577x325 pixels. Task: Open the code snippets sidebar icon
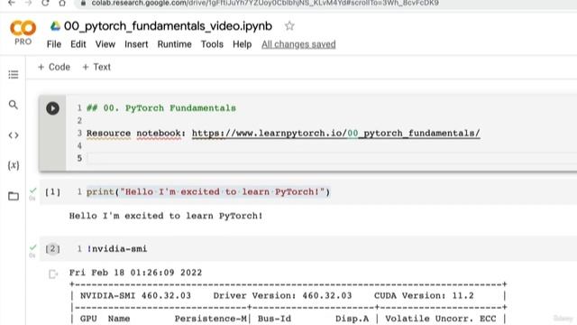click(14, 135)
